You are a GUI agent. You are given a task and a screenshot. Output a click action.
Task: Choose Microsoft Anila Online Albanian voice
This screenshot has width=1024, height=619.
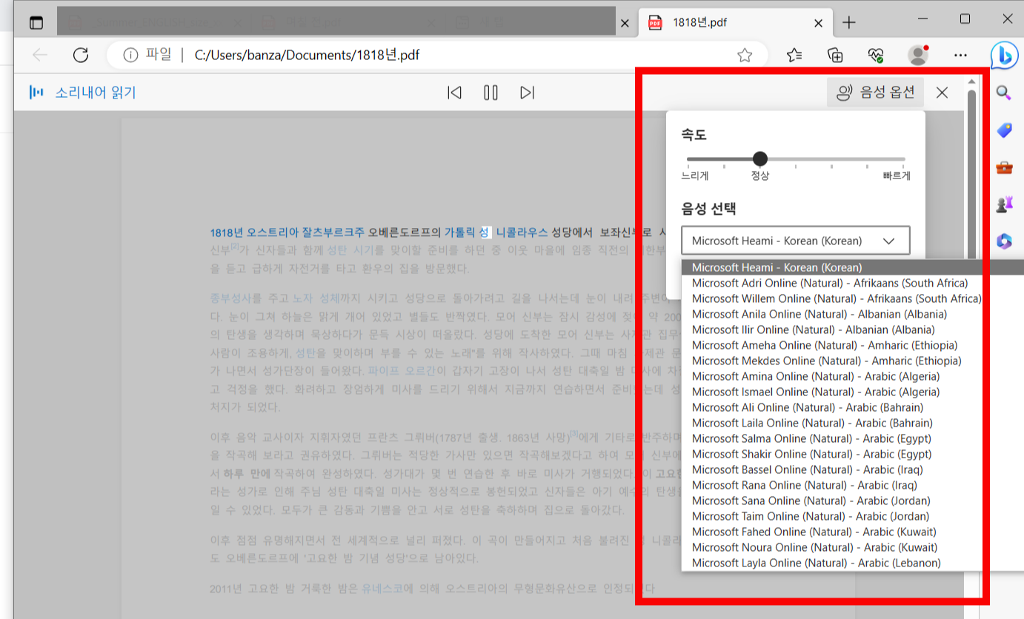[852, 314]
